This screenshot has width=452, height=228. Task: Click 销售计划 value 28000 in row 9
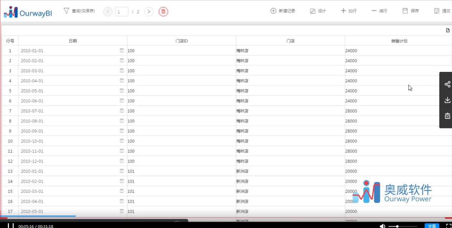click(x=351, y=131)
